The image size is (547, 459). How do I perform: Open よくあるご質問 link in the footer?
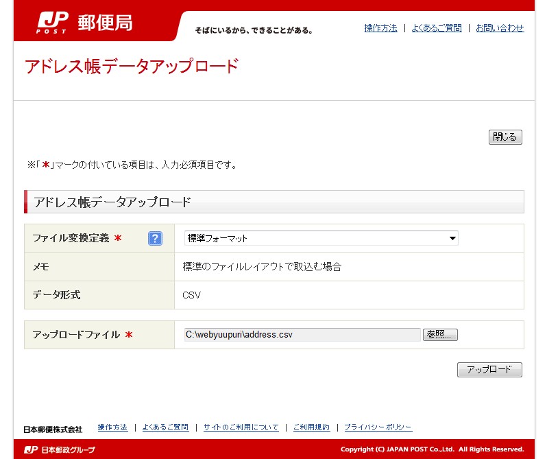[165, 427]
